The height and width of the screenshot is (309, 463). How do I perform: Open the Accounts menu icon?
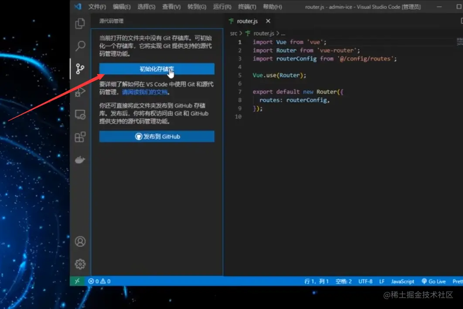pyautogui.click(x=80, y=241)
